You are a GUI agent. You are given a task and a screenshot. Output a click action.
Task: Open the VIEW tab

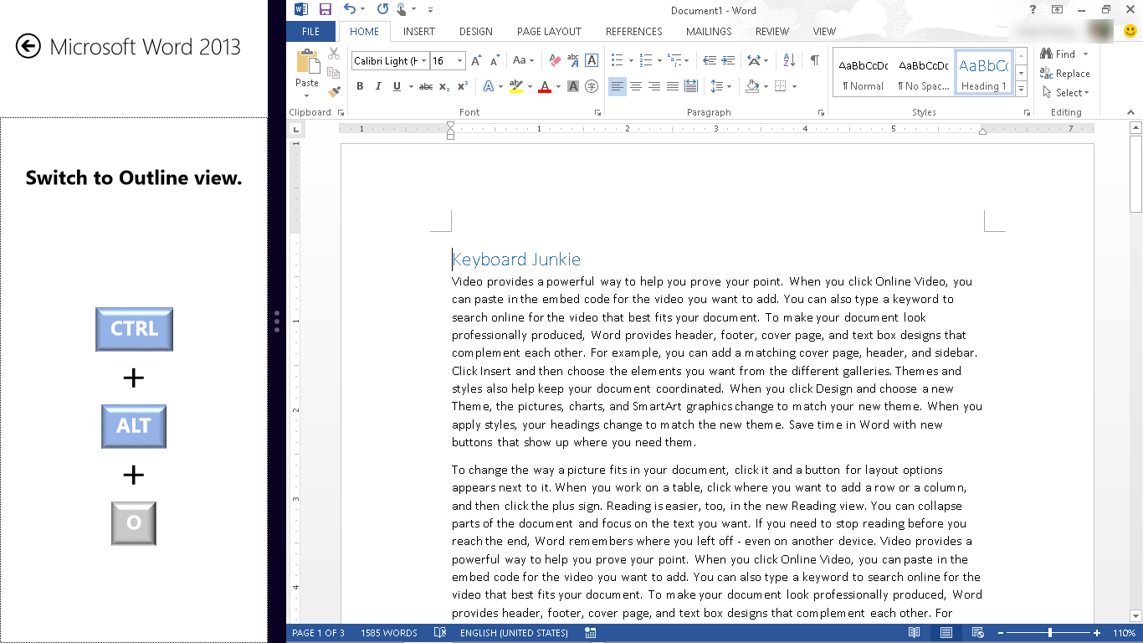[824, 32]
